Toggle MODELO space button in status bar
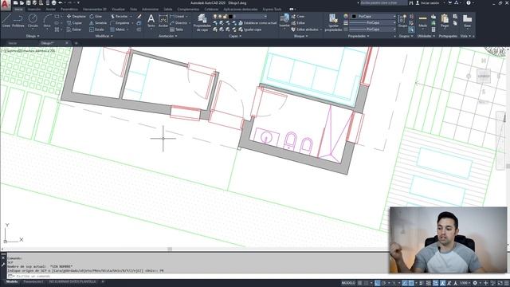510x287 pixels. [348, 283]
